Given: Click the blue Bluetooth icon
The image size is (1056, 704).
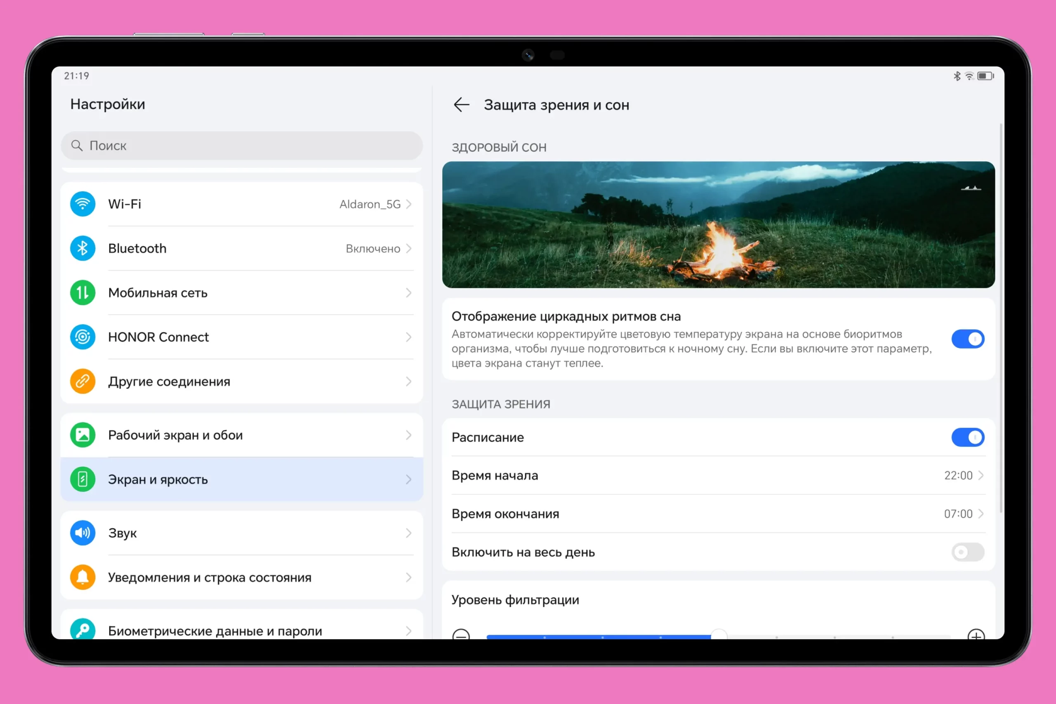Looking at the screenshot, I should tap(82, 248).
